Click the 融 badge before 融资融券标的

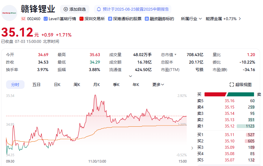coord(147,19)
